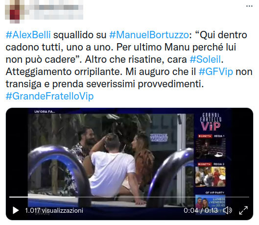Click the blurred profile avatar
The width and height of the screenshot is (259, 225).
tap(15, 11)
